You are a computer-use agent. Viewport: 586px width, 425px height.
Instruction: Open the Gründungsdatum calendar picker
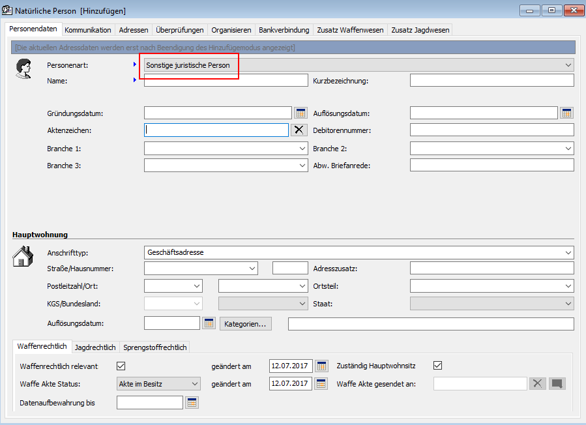pyautogui.click(x=300, y=113)
